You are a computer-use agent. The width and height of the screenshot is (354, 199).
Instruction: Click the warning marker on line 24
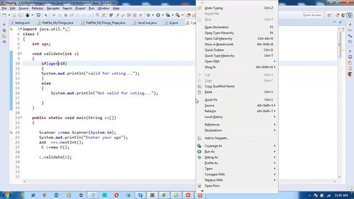click(x=11, y=133)
